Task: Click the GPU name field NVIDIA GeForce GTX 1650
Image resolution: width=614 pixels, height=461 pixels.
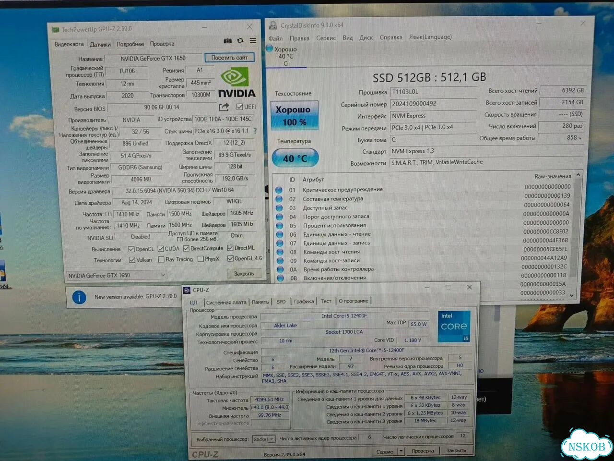Action: click(153, 59)
